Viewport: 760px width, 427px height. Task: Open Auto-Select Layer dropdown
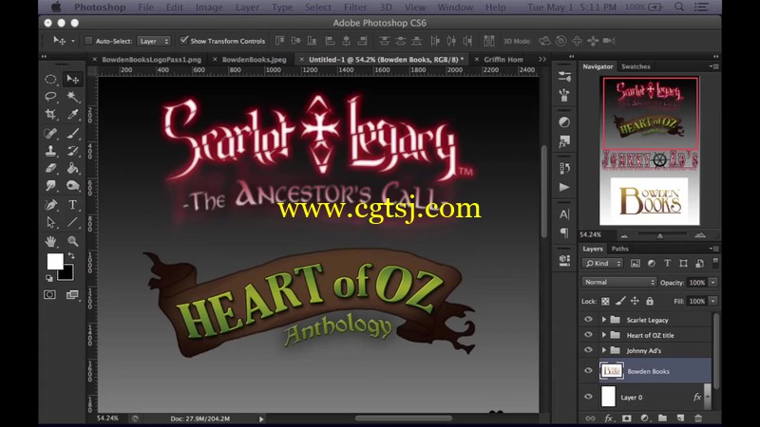[x=154, y=41]
